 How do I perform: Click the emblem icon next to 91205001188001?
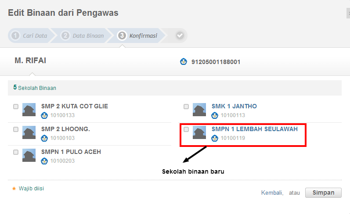click(x=184, y=62)
